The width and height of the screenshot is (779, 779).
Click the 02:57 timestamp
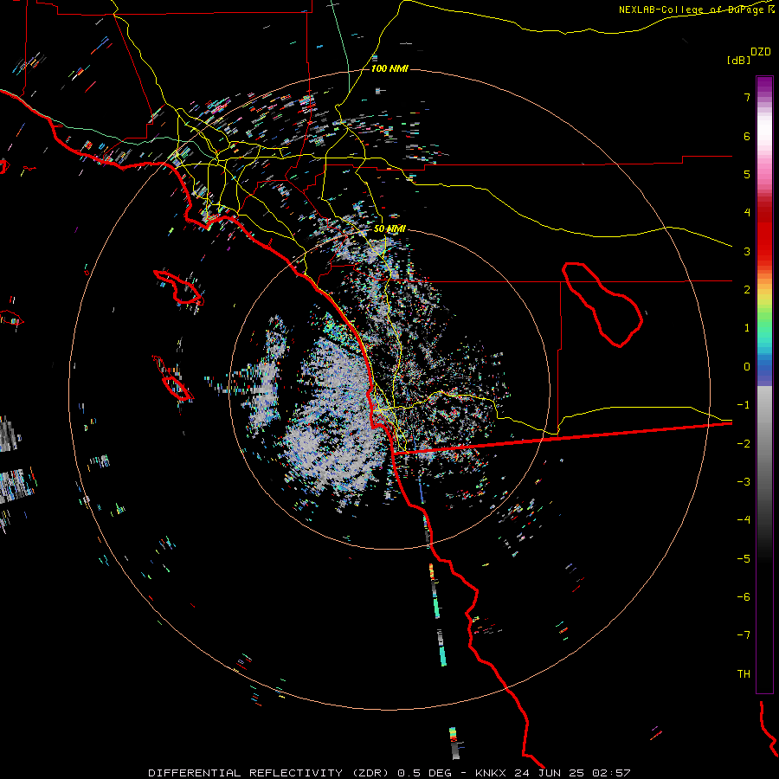613,773
